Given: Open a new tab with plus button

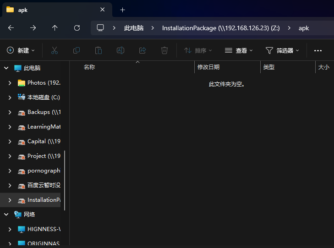Looking at the screenshot, I should click(x=122, y=10).
